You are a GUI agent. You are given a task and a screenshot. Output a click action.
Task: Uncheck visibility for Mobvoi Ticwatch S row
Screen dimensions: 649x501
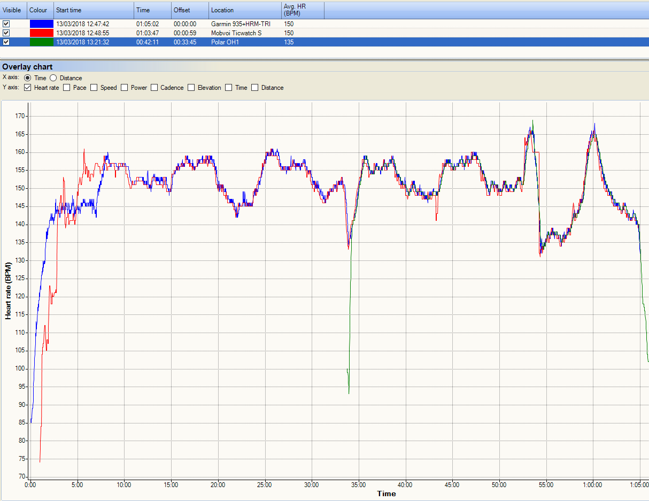pos(6,33)
